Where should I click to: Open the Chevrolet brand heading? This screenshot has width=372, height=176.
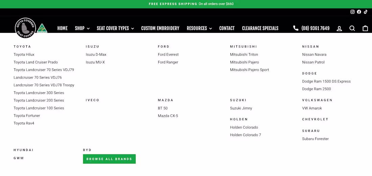pos(315,119)
